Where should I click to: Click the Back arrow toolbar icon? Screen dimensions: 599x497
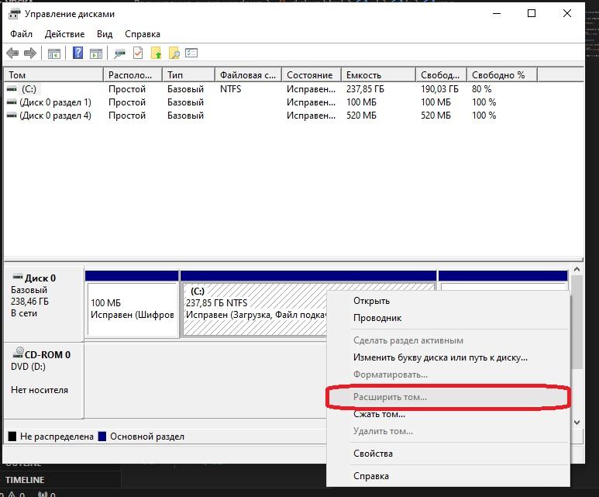12,53
